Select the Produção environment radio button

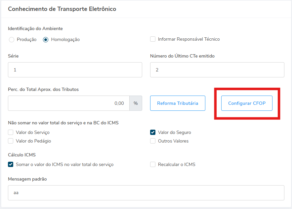12,40
